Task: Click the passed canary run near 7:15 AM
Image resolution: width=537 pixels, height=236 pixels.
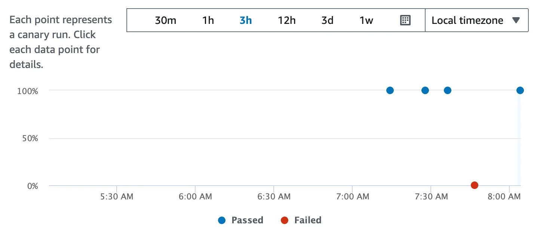Action: (x=390, y=90)
